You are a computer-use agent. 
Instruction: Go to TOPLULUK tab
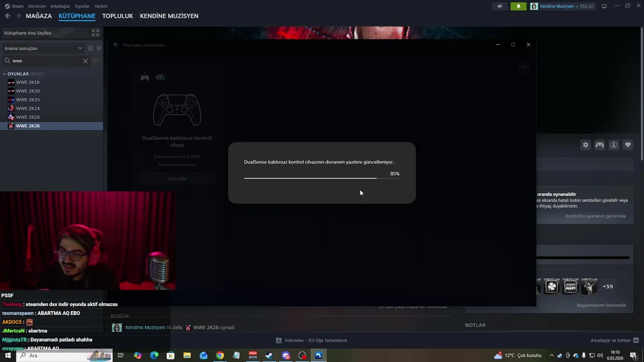[118, 16]
